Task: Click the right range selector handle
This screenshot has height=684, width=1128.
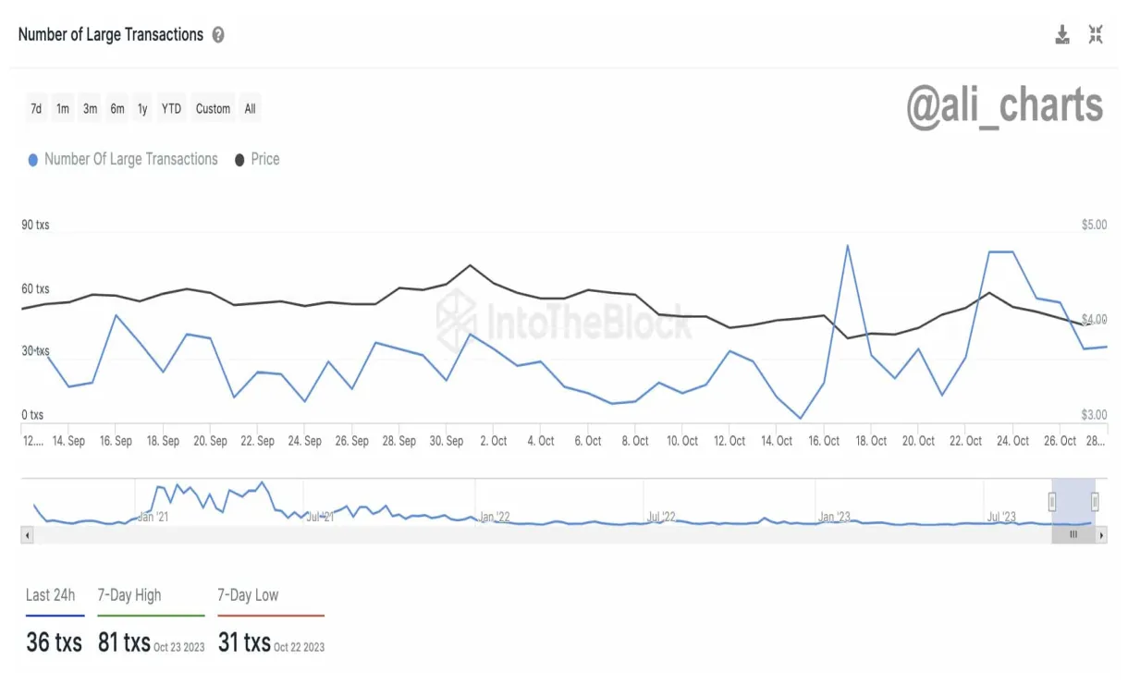Action: click(1095, 502)
